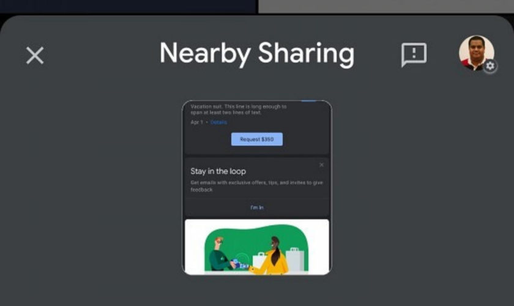Tap the shared screenshot preview thumbnail
Image resolution: width=514 pixels, height=306 pixels.
[x=256, y=187]
